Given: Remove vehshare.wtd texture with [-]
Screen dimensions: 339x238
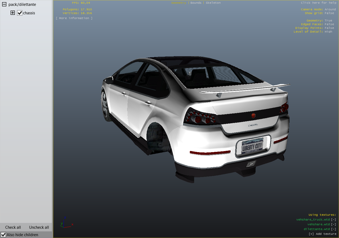Looking at the screenshot, I should (333, 224).
